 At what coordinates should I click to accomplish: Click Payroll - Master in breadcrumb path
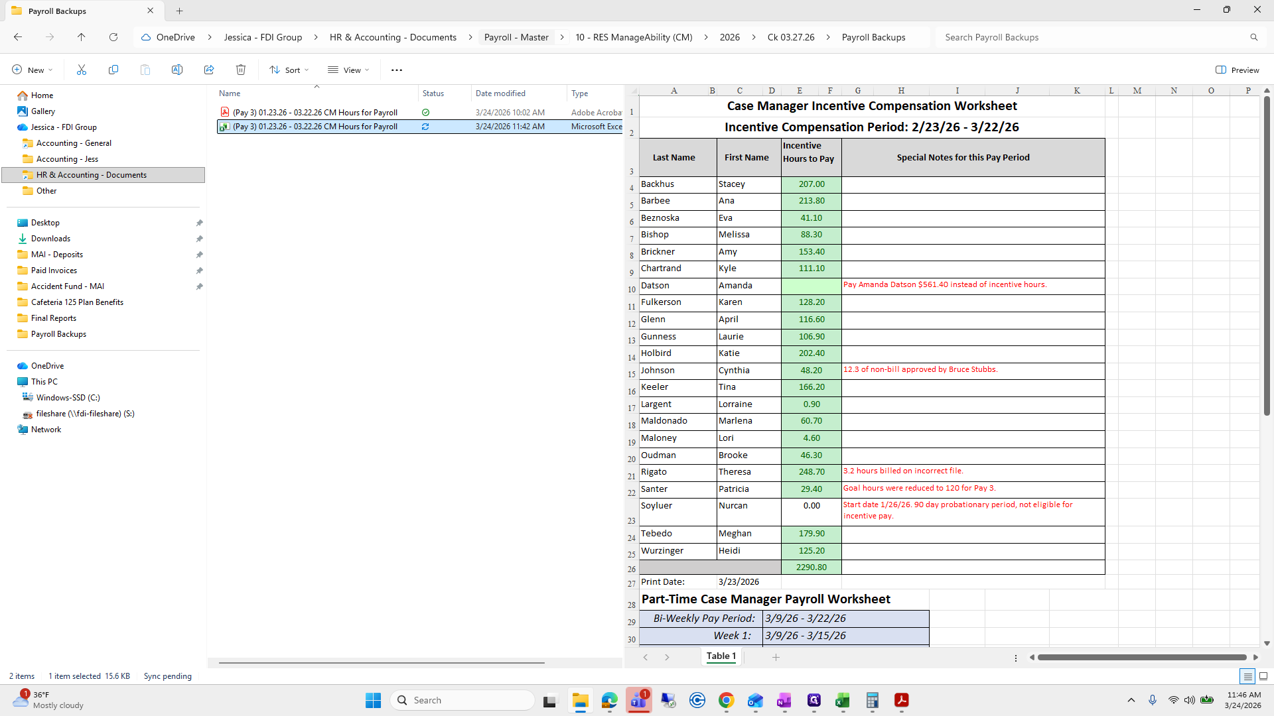coord(516,37)
